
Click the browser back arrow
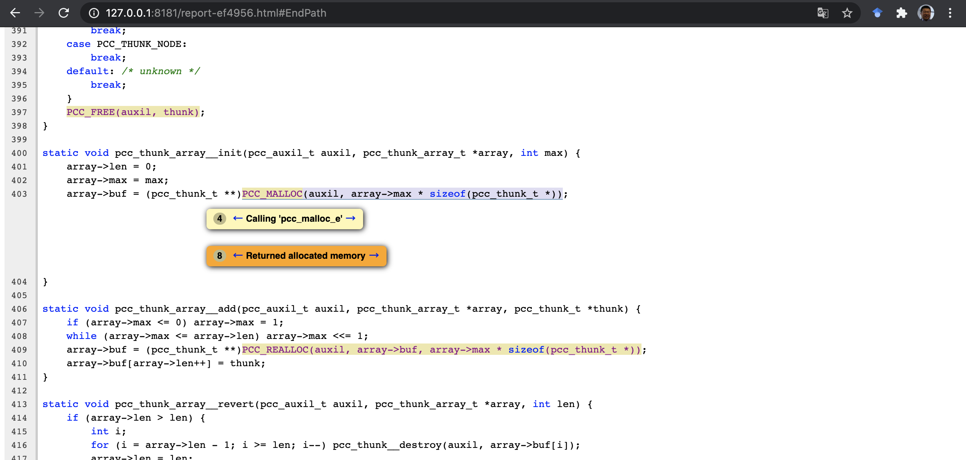[x=15, y=13]
